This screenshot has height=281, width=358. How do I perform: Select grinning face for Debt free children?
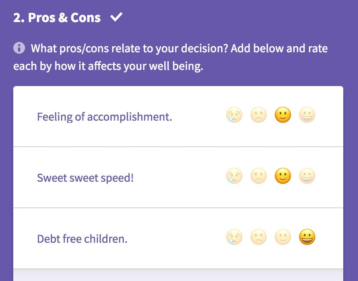tap(307, 238)
